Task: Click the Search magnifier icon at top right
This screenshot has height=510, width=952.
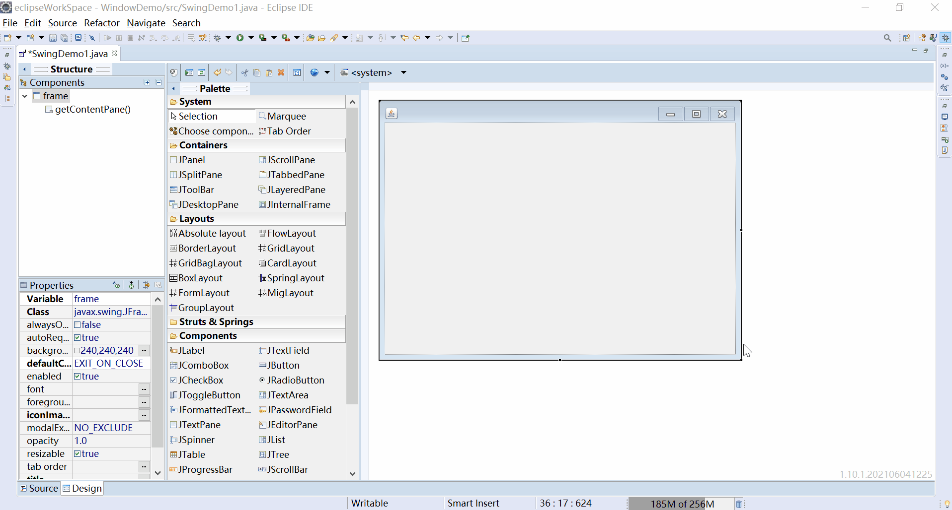Action: tap(887, 38)
